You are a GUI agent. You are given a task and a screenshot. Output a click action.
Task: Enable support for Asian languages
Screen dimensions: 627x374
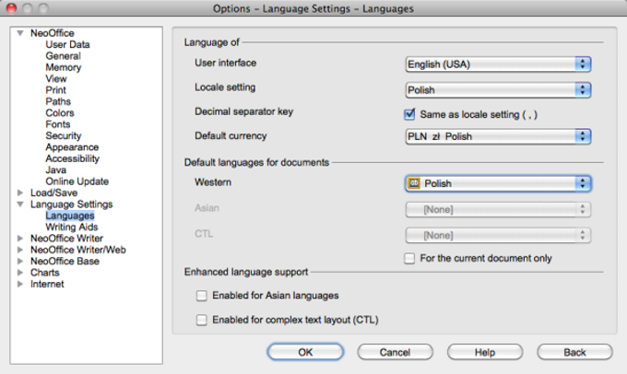(x=202, y=296)
